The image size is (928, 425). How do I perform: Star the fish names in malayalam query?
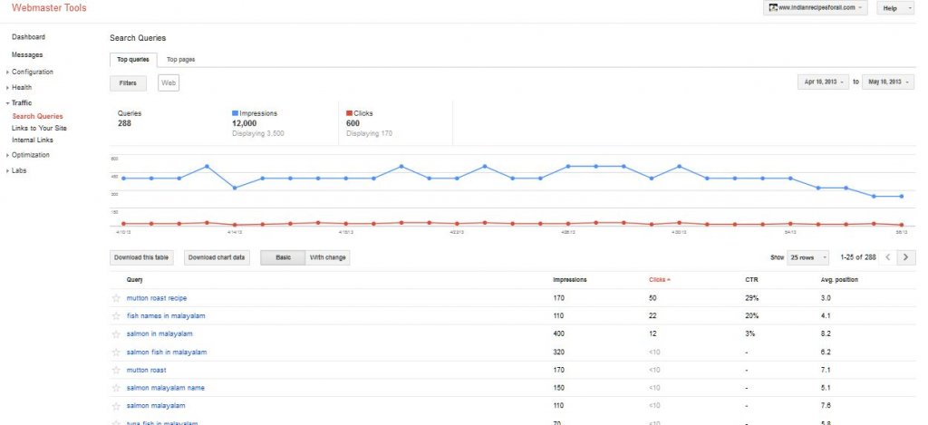point(116,316)
